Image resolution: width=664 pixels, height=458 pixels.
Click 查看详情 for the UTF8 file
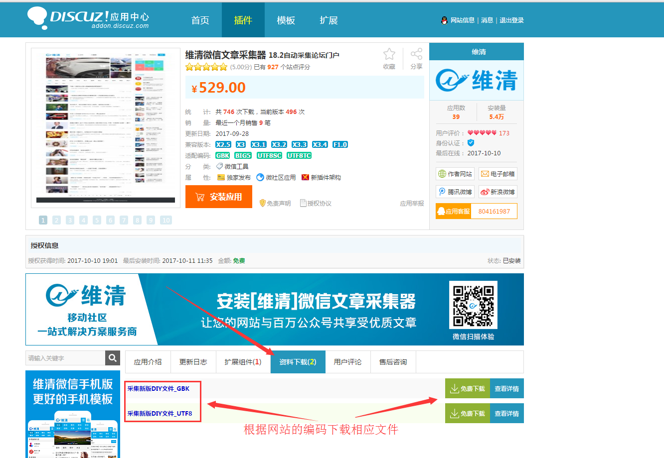click(507, 413)
